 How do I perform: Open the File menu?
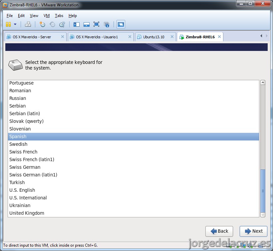click(x=10, y=16)
